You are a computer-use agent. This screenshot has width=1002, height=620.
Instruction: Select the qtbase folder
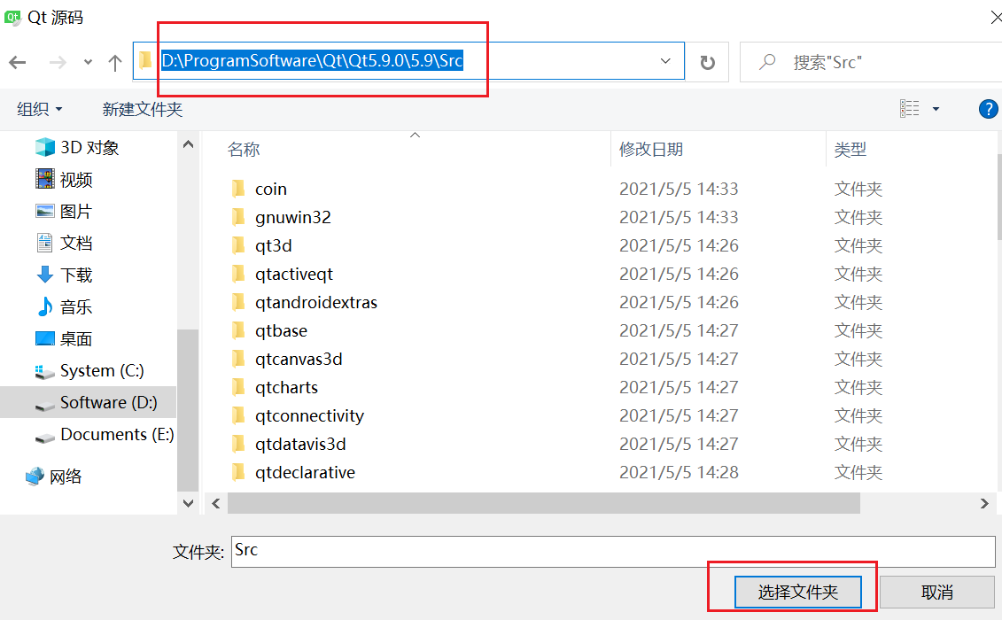281,331
